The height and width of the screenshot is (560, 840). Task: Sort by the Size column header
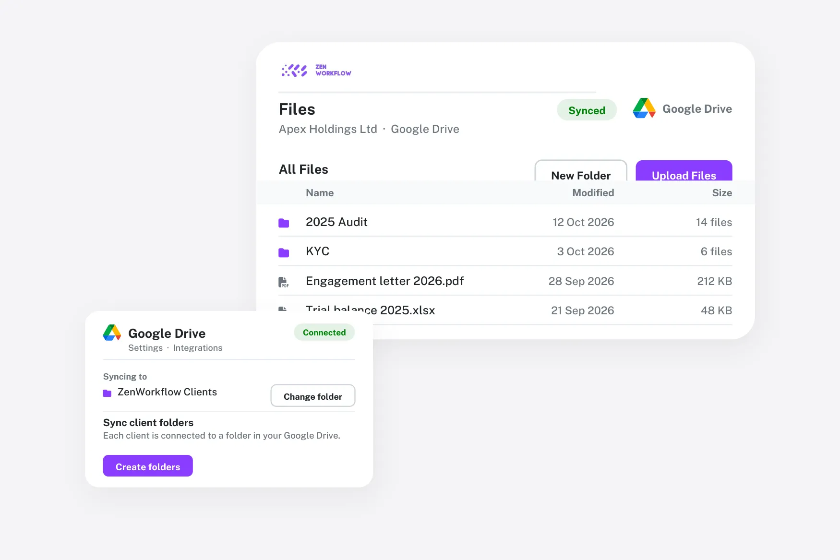(x=722, y=193)
